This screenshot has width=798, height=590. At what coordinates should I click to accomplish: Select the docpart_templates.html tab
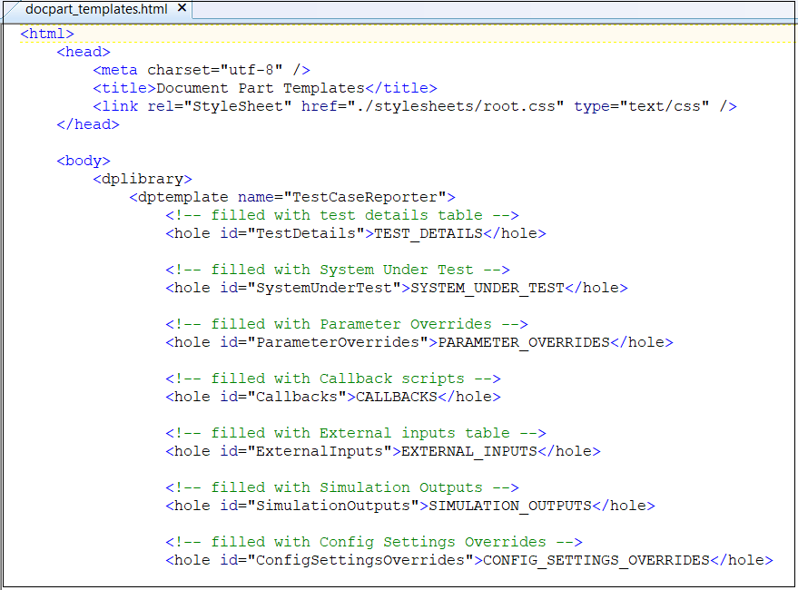[95, 9]
